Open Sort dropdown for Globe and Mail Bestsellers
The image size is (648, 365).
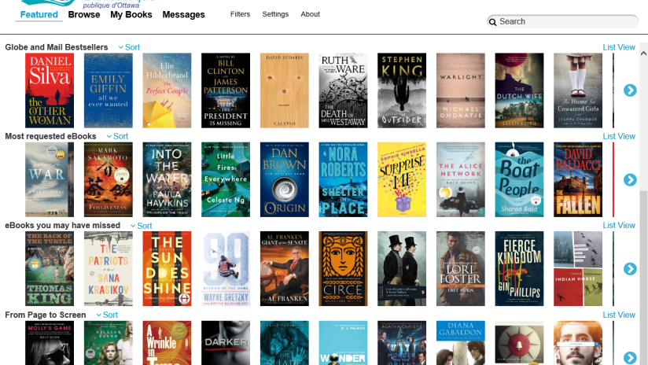[129, 47]
